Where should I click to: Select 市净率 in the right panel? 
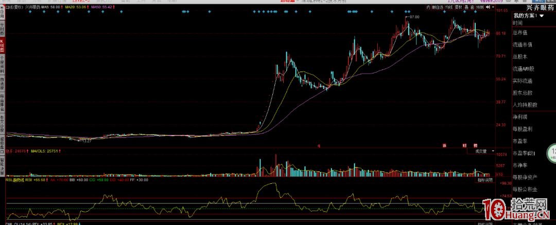520,165
